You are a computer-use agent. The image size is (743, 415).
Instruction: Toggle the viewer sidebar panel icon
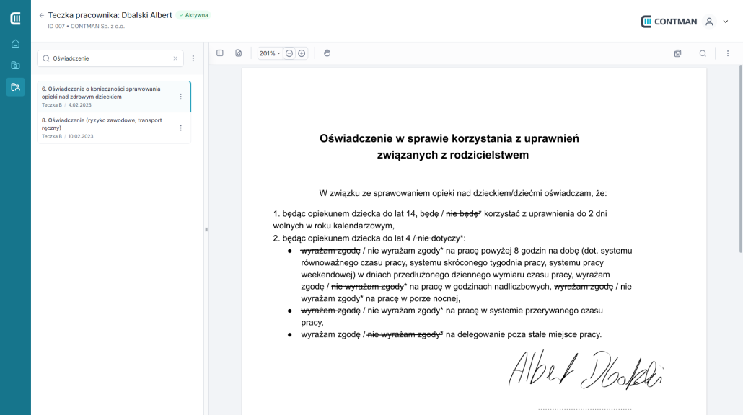pyautogui.click(x=220, y=53)
